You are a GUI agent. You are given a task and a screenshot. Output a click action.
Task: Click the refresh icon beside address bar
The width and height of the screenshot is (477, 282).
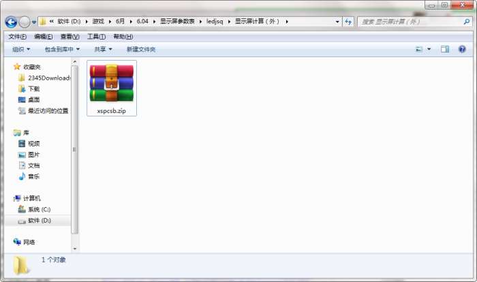click(348, 22)
